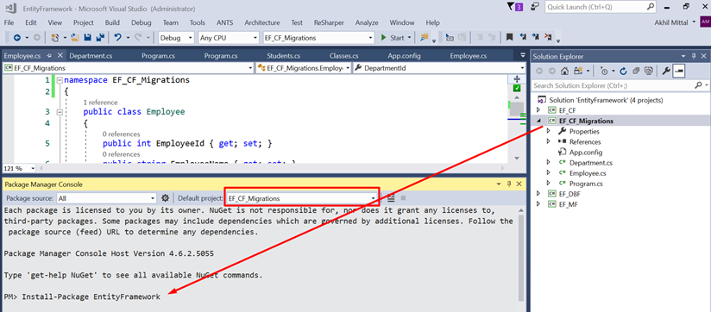Image resolution: width=711 pixels, height=312 pixels.
Task: Open Properties wrench icon in Solution Explorer
Action: 666,71
